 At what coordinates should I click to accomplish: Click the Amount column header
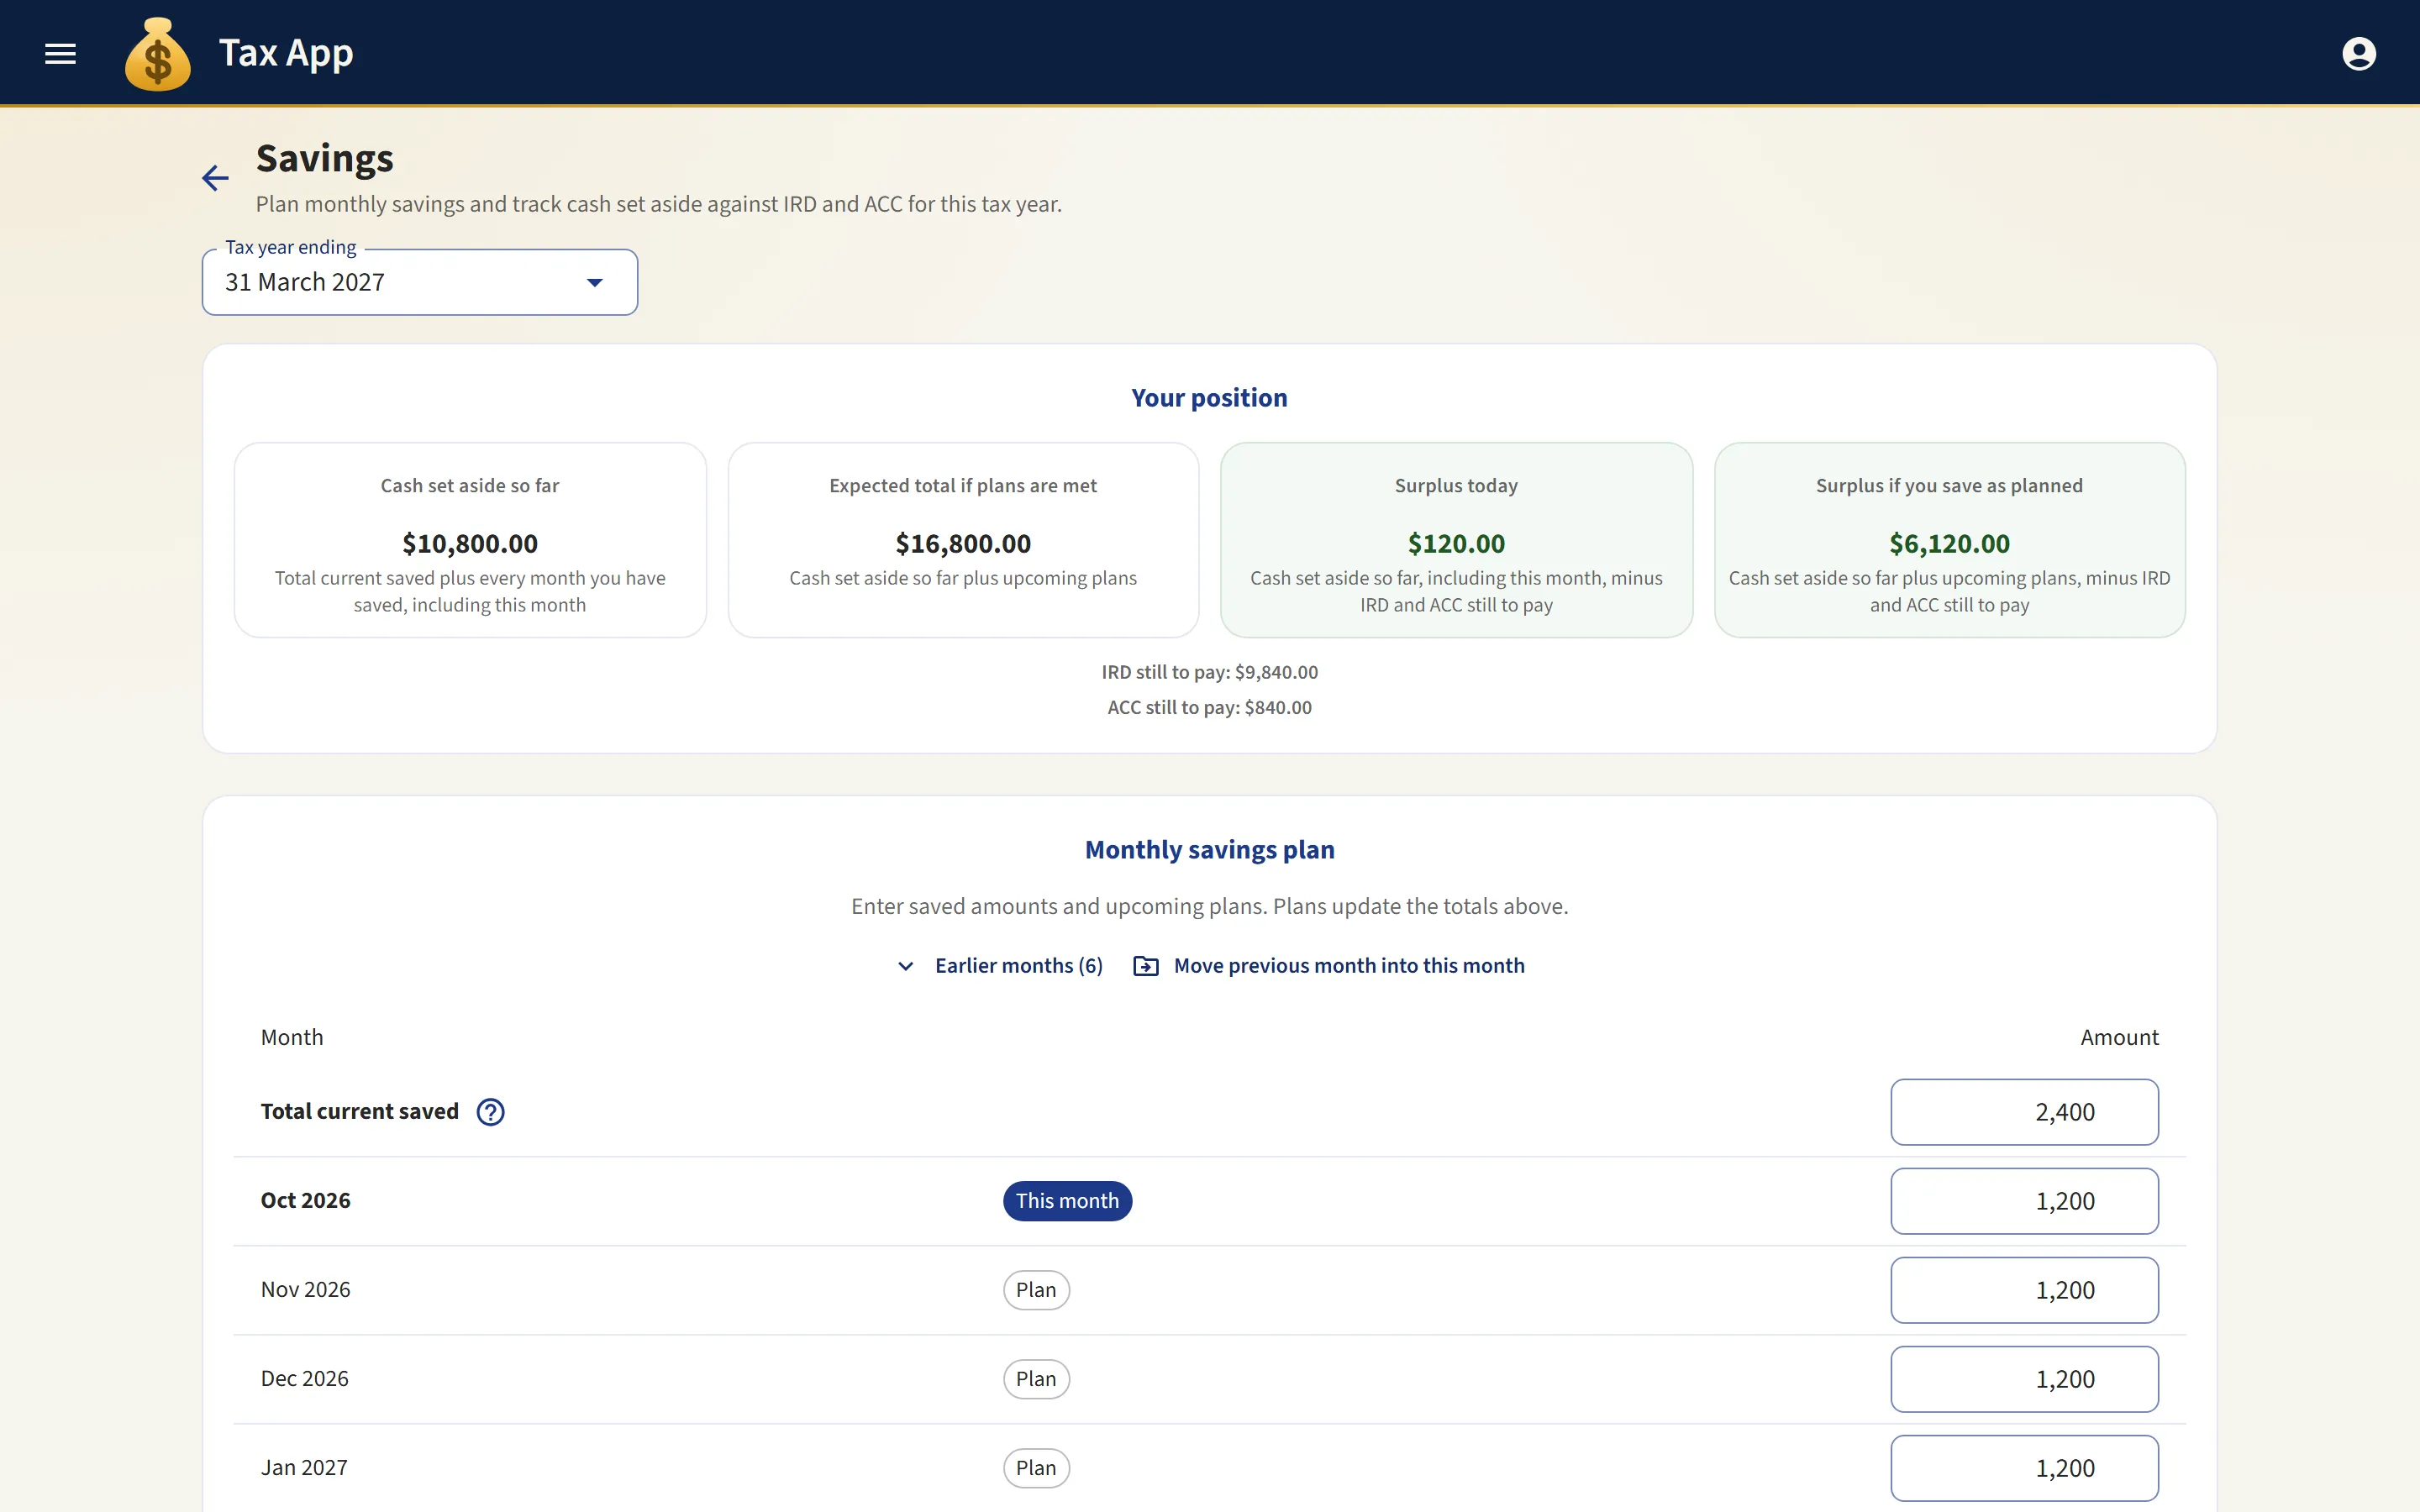click(x=2119, y=1038)
